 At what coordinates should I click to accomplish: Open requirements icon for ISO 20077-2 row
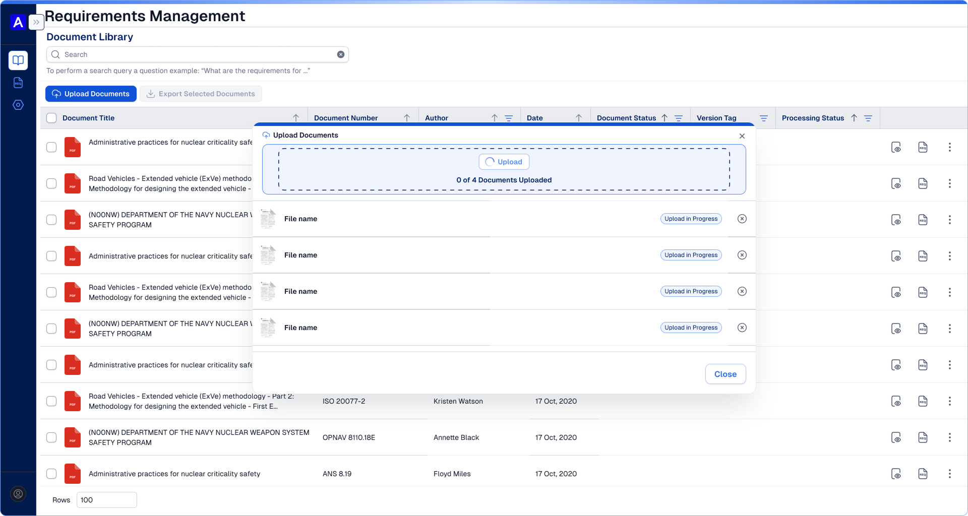tap(923, 401)
